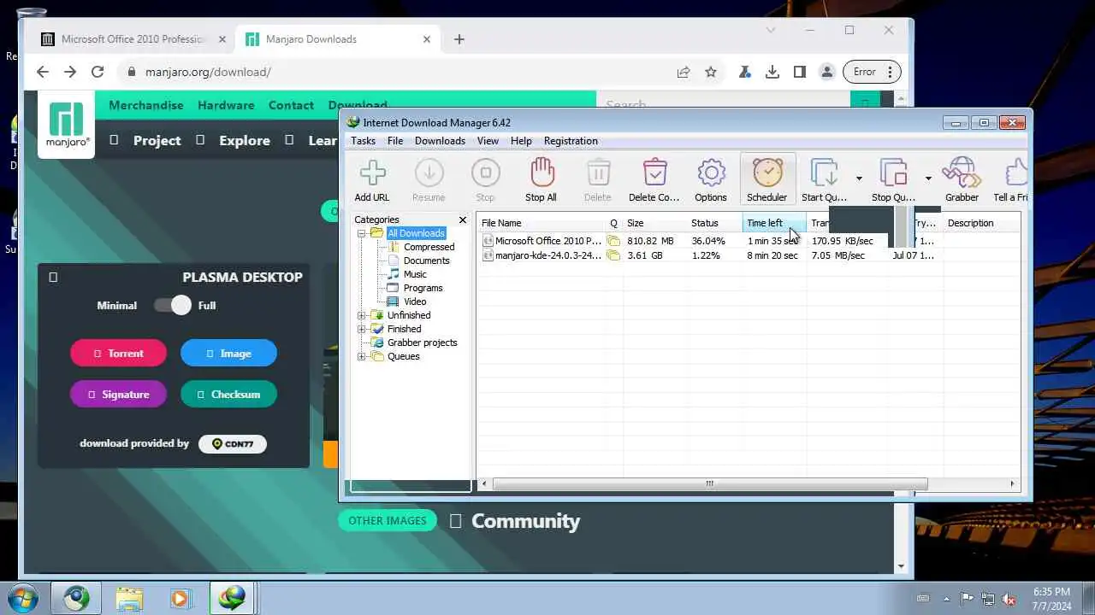
Task: Click the IDM horizontal scrollbar thumb
Action: coord(710,483)
